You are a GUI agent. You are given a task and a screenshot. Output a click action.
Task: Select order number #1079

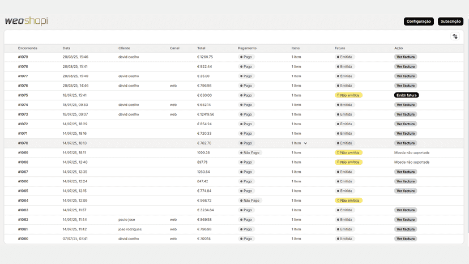(23, 57)
